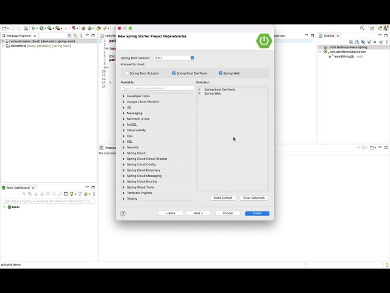Select com.technopreneur.spring package in Outline
The image size is (390, 293).
pos(348,47)
